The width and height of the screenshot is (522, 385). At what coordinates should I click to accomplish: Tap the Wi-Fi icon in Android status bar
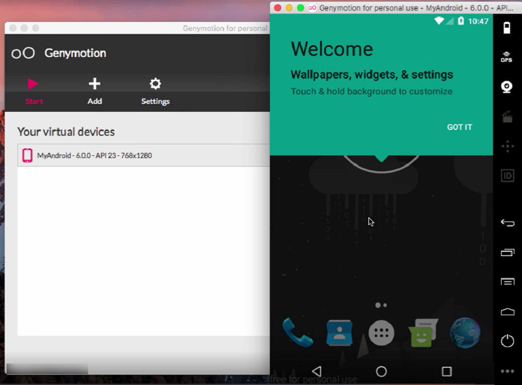pyautogui.click(x=439, y=21)
